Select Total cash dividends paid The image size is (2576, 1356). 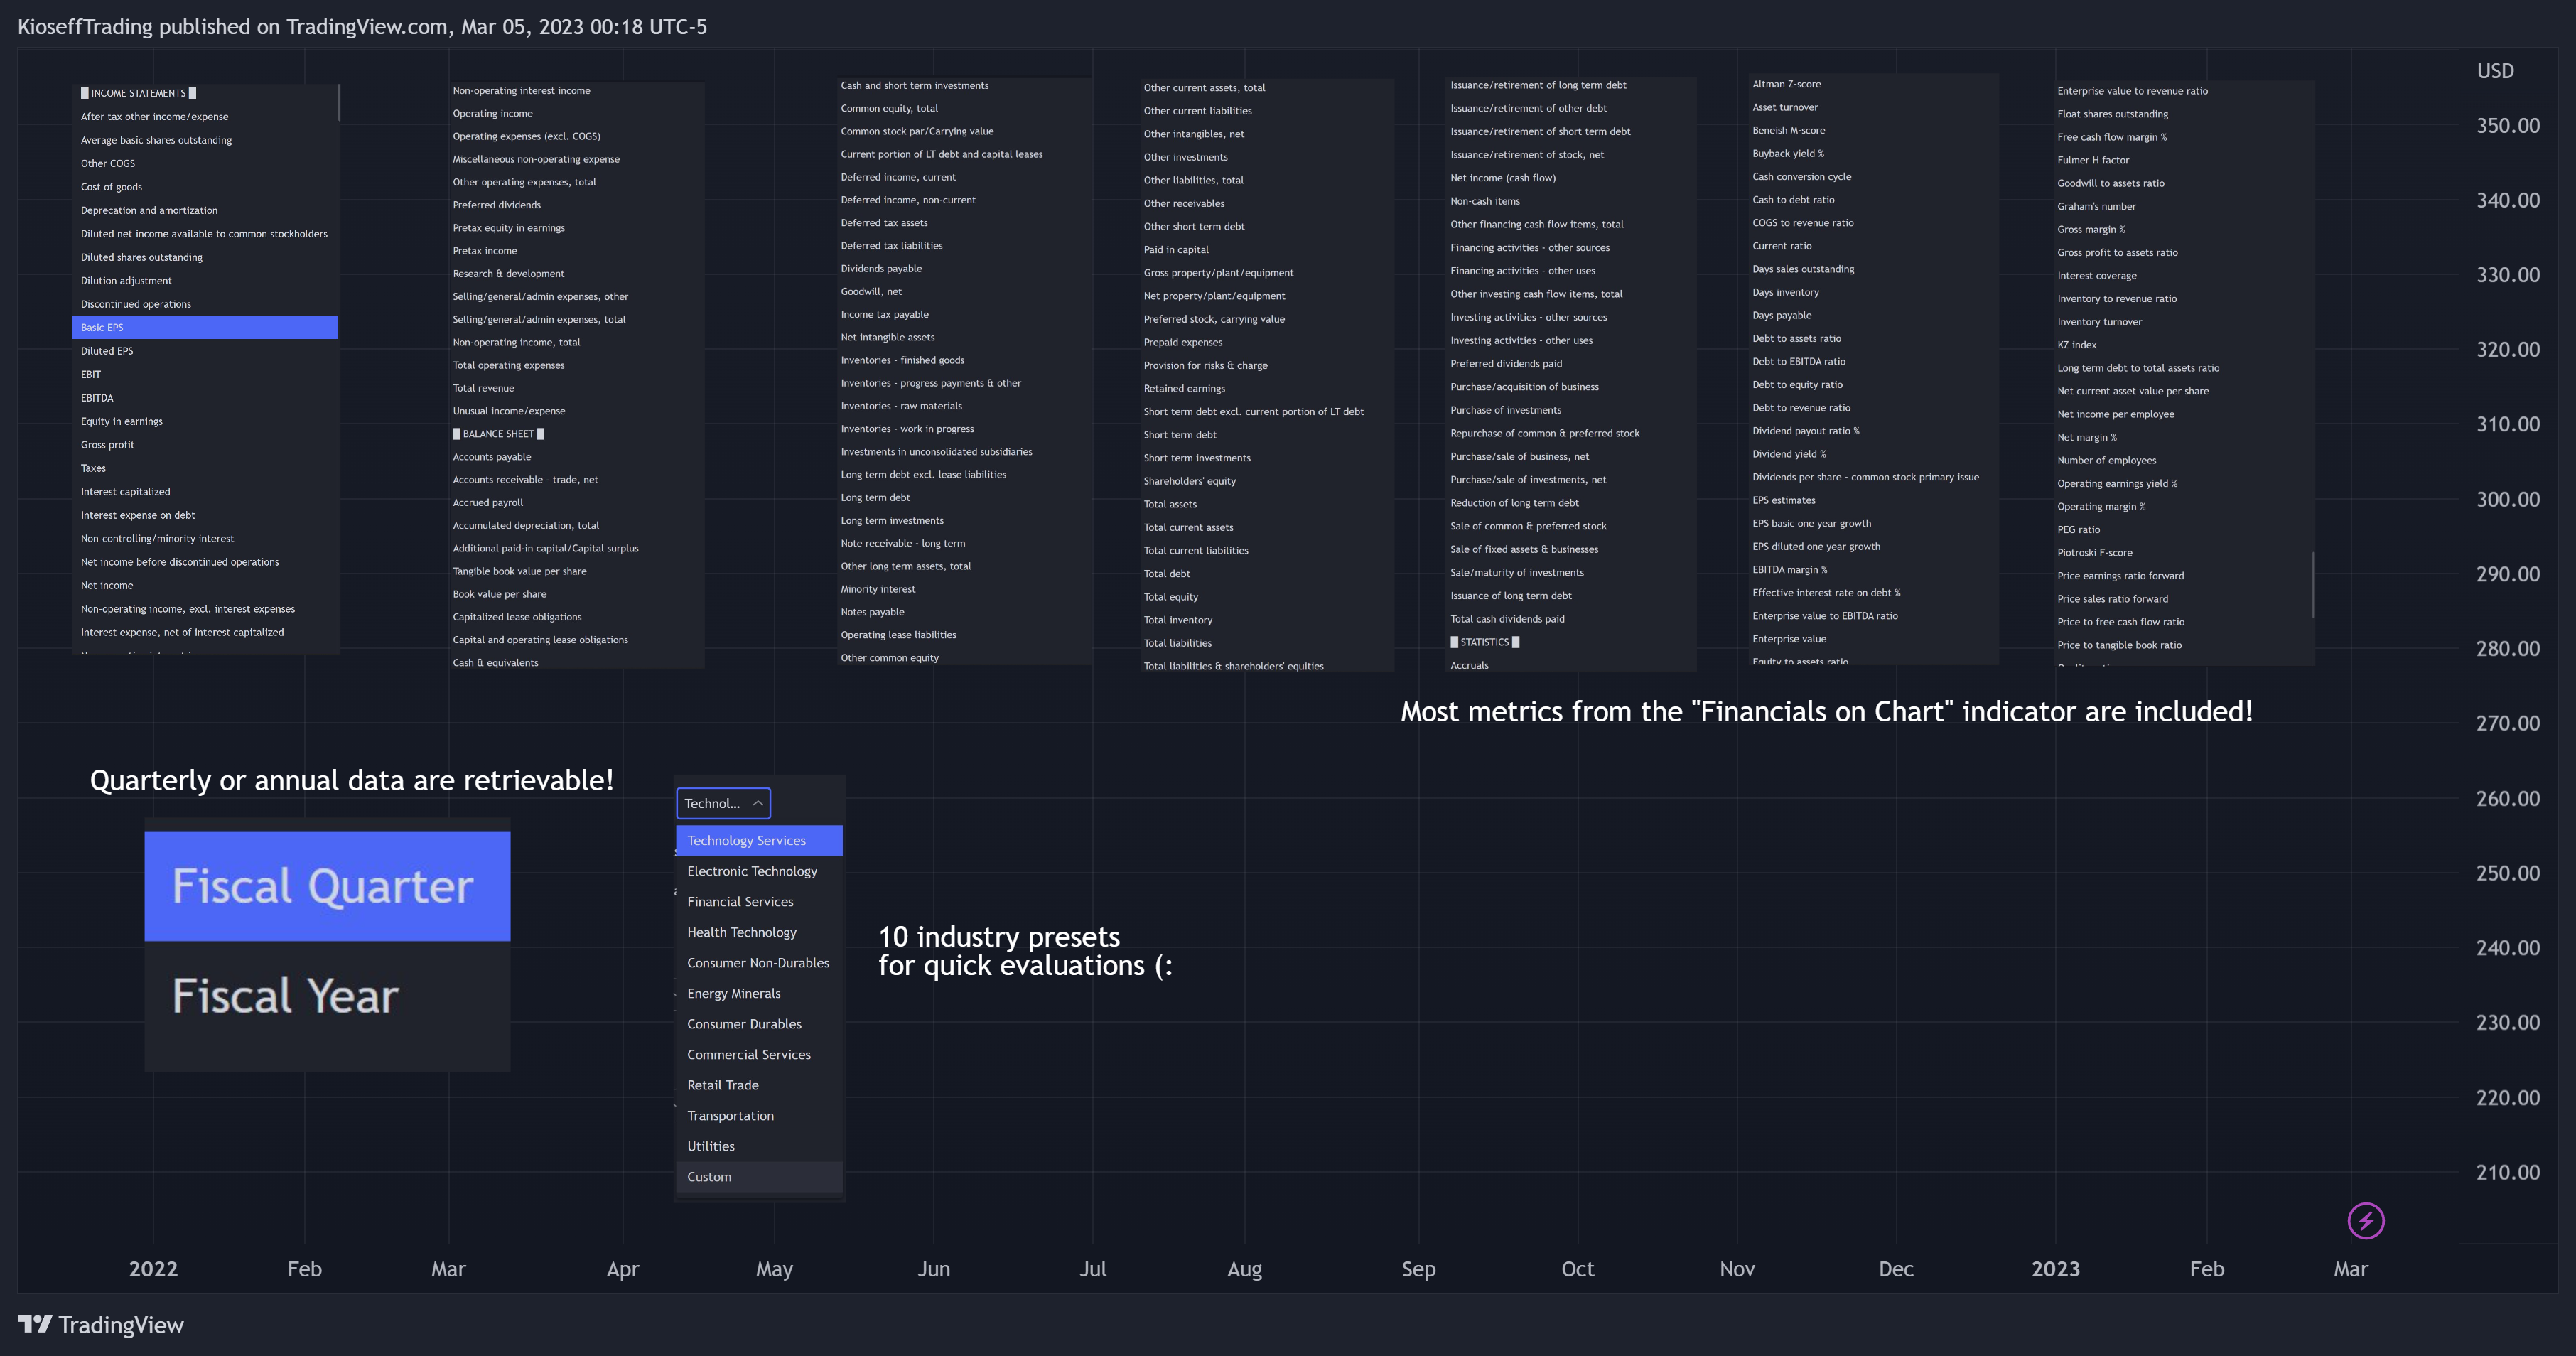[1507, 619]
